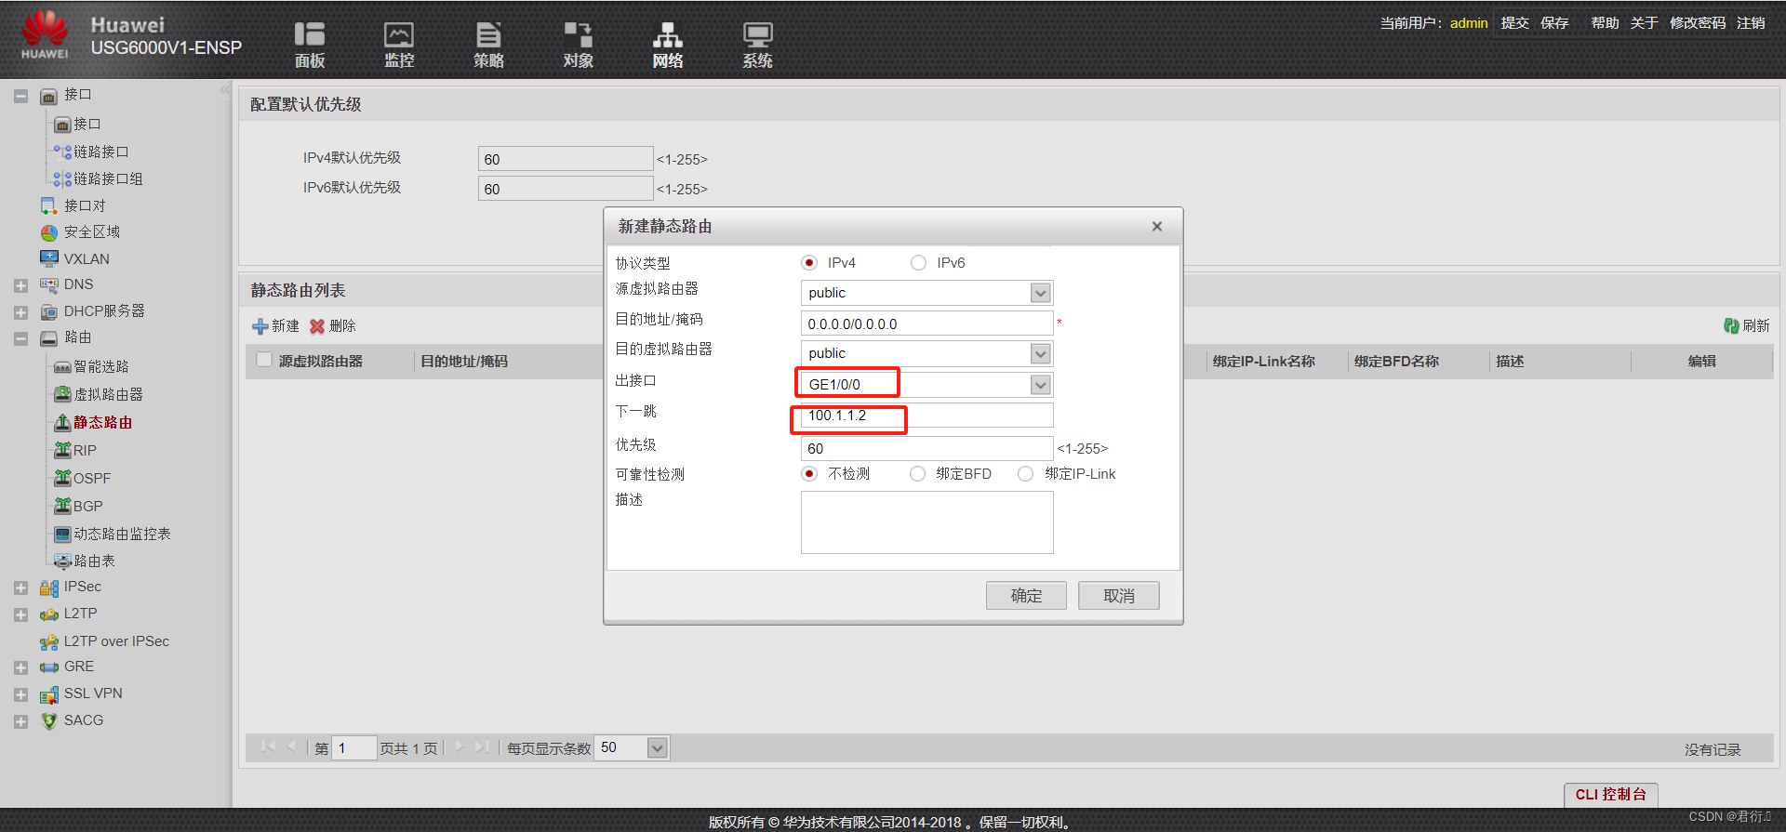Image resolution: width=1786 pixels, height=832 pixels.
Task: Select 接口对 icon in sidebar
Action: [49, 205]
